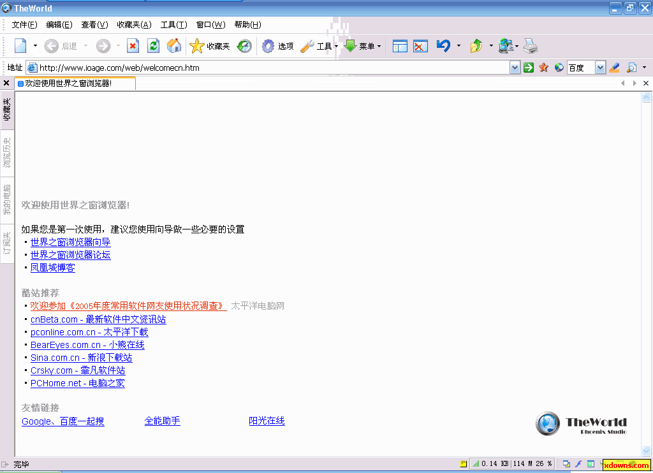653x473 pixels.
Task: Expand the forward history dropdown arrow
Action: (x=118, y=46)
